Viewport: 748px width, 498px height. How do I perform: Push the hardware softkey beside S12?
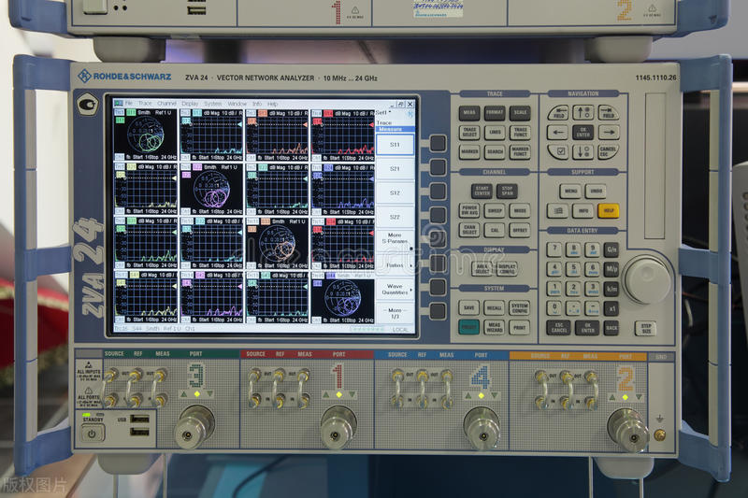438,192
